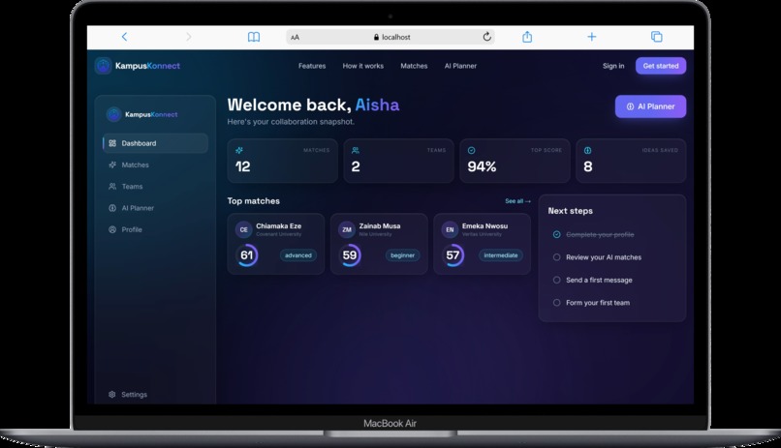This screenshot has width=781, height=448.
Task: Open Safari bookmarks book icon
Action: [254, 37]
